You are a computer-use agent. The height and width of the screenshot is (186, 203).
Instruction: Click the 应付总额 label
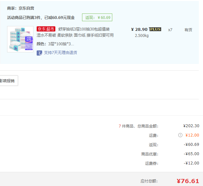point(149,181)
